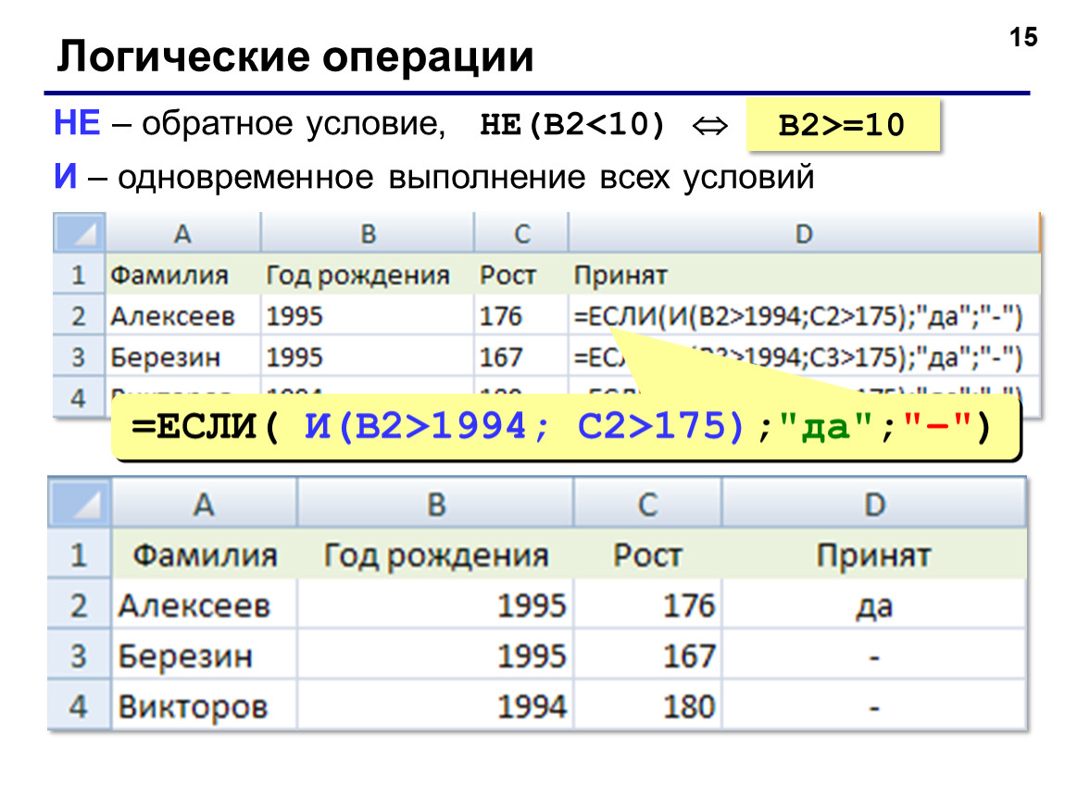The width and height of the screenshot is (1065, 800).
Task: Select row 1 header in upper table
Action: click(79, 274)
